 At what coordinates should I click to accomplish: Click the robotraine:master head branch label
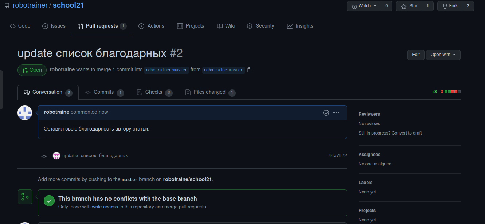223,70
